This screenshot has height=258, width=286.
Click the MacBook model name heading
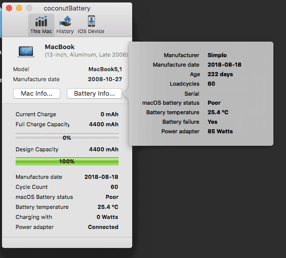coord(60,47)
